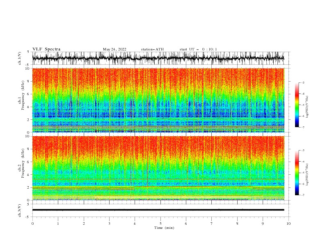Click the "5" tick on ch.1(V) axis

[x=29, y=52]
